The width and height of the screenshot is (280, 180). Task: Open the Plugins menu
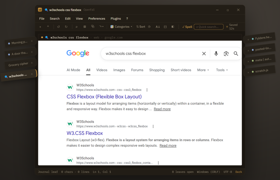[116, 19]
